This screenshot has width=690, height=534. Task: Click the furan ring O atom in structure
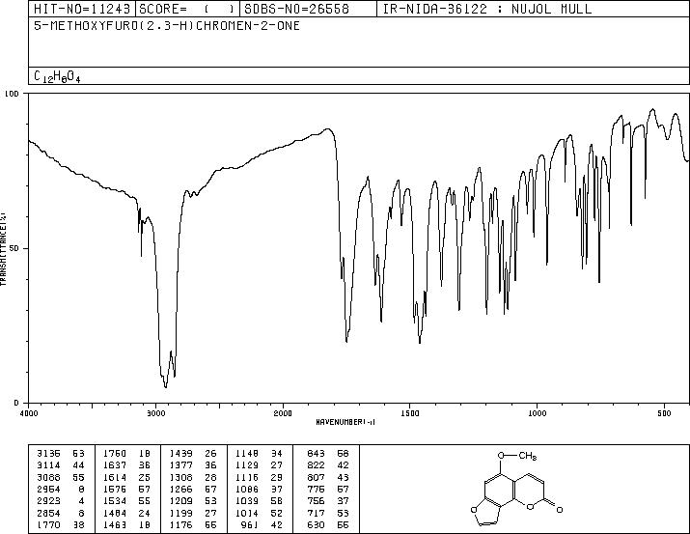click(474, 510)
